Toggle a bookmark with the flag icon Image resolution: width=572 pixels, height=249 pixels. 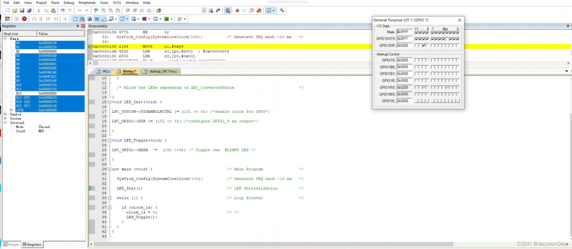point(96,11)
